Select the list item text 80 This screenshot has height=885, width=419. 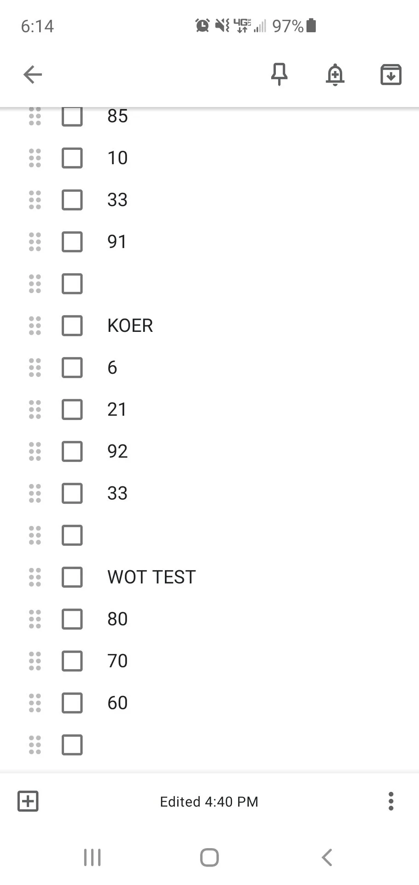[x=117, y=619]
